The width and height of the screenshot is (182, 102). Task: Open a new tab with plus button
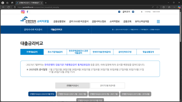[x=46, y=3]
